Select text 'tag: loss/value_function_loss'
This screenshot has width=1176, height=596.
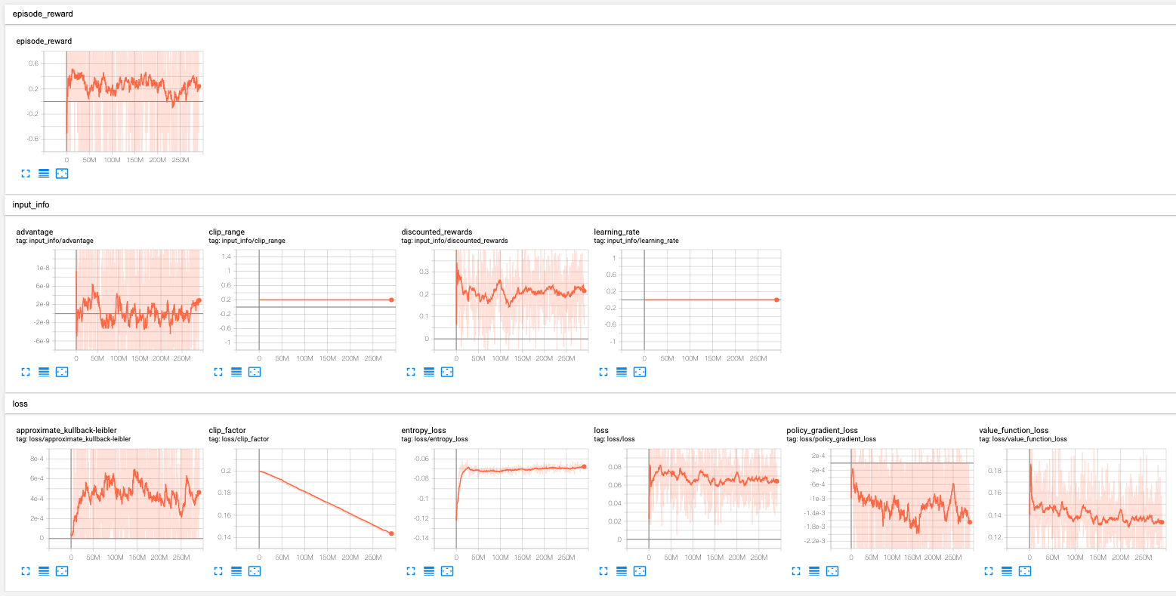click(x=1023, y=439)
